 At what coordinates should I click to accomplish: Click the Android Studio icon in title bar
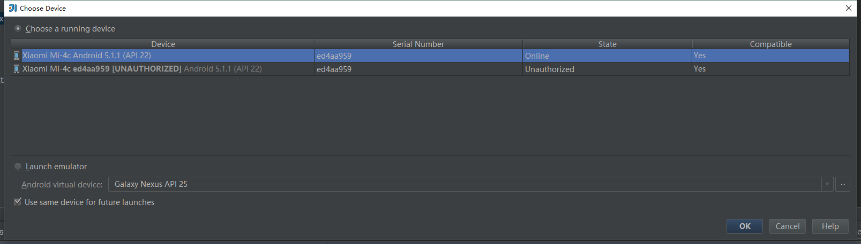13,8
